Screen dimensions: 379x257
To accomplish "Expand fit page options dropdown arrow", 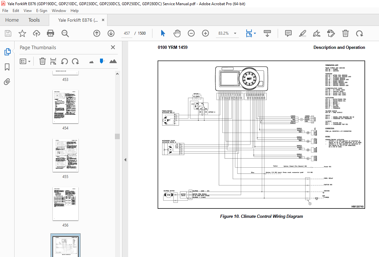I will (x=255, y=33).
